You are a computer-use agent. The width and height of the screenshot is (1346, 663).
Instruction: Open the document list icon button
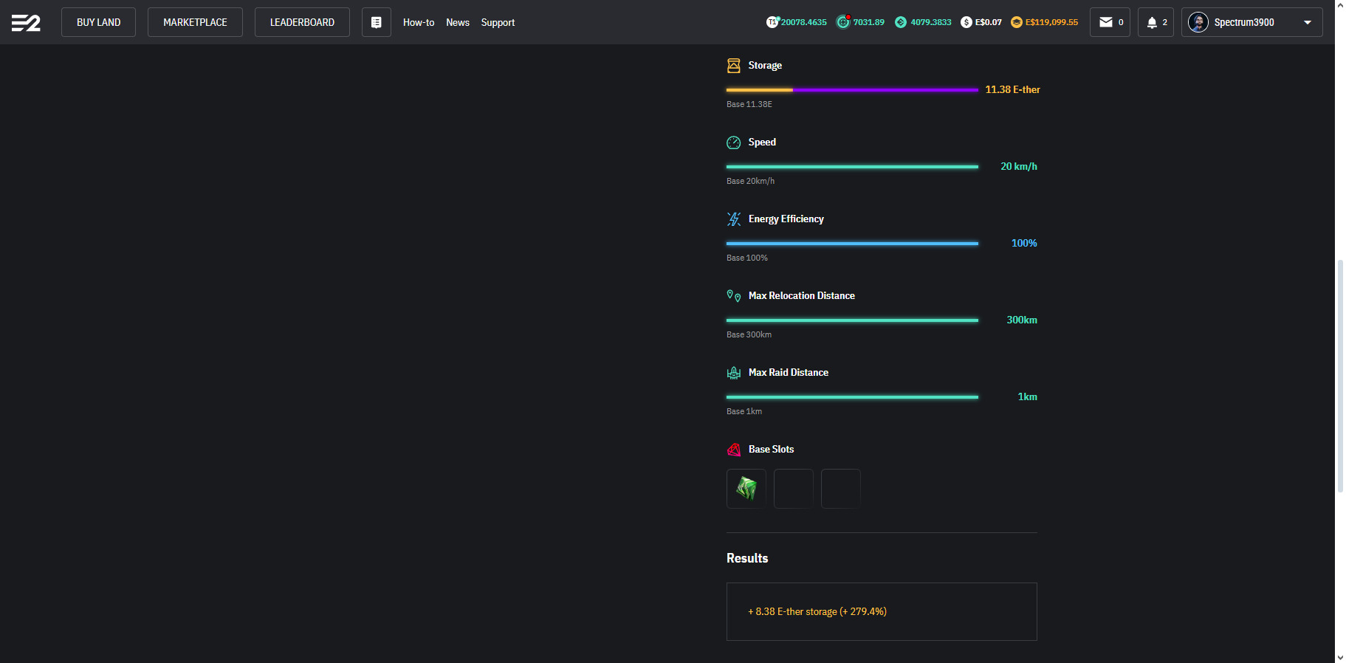click(376, 22)
